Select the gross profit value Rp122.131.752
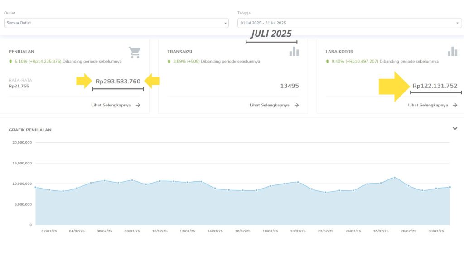Screen dimensions: 464x261 coord(435,86)
